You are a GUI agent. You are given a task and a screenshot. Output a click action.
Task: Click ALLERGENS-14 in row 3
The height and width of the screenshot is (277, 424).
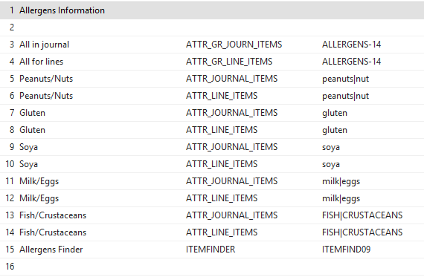(x=351, y=45)
